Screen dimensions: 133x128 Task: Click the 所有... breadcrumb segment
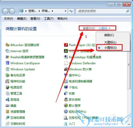(x=46, y=11)
